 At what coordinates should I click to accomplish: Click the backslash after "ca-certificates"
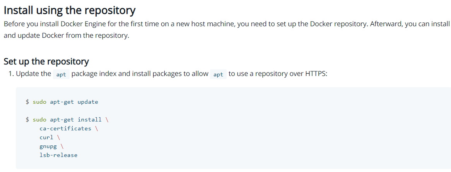(96, 128)
